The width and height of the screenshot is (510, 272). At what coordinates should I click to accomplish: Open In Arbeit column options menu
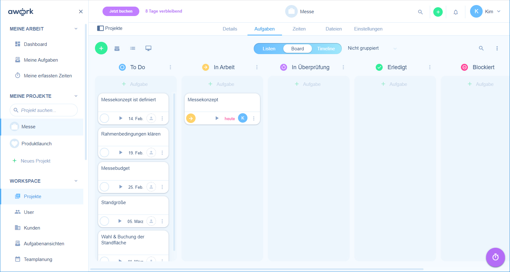[257, 67]
